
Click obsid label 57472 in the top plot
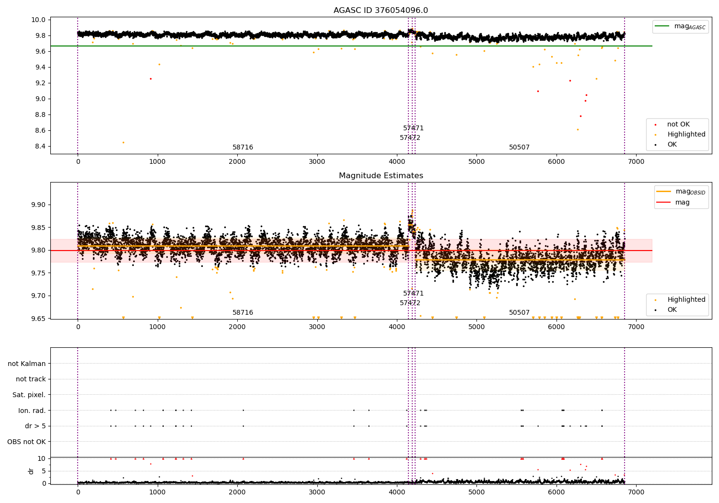click(410, 138)
